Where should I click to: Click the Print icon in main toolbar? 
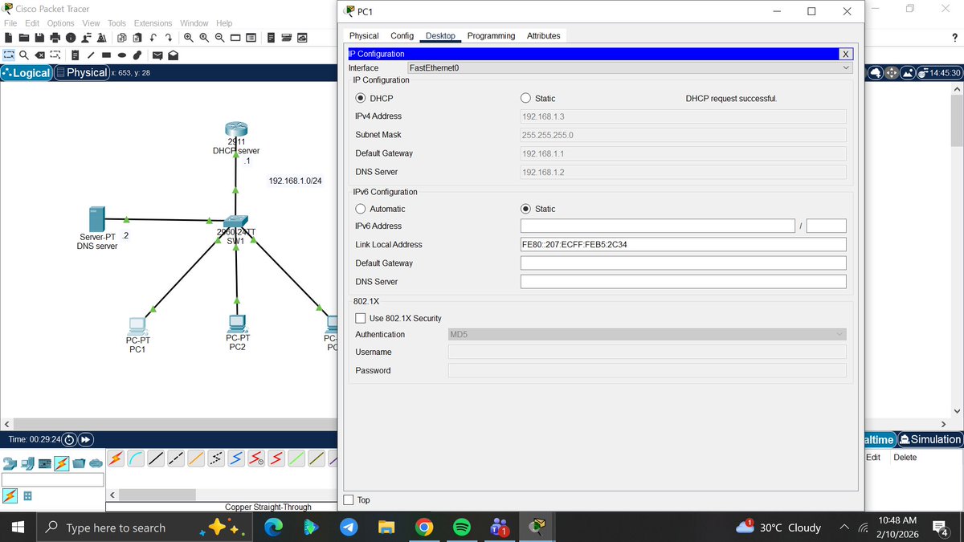(55, 38)
